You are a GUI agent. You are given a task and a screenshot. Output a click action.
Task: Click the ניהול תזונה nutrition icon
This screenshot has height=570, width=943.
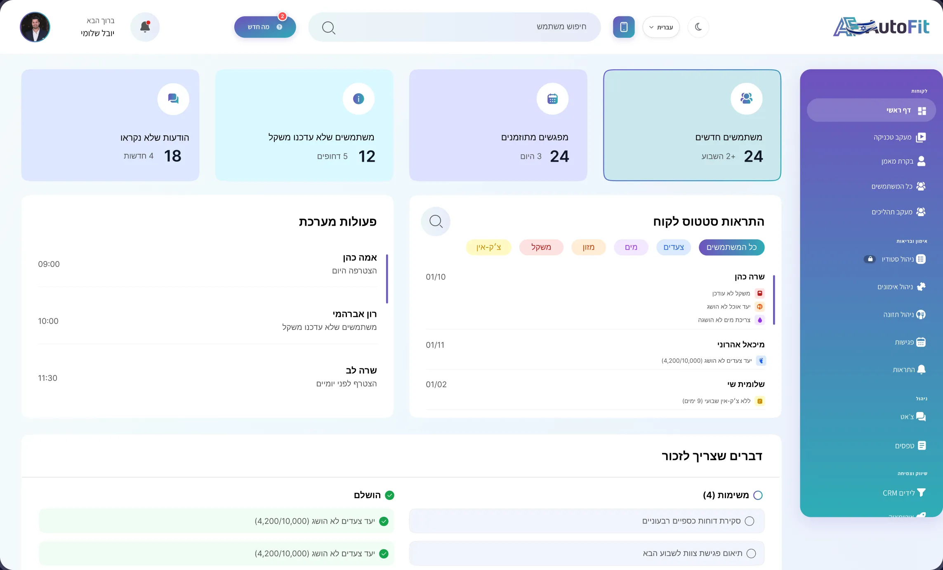point(921,314)
